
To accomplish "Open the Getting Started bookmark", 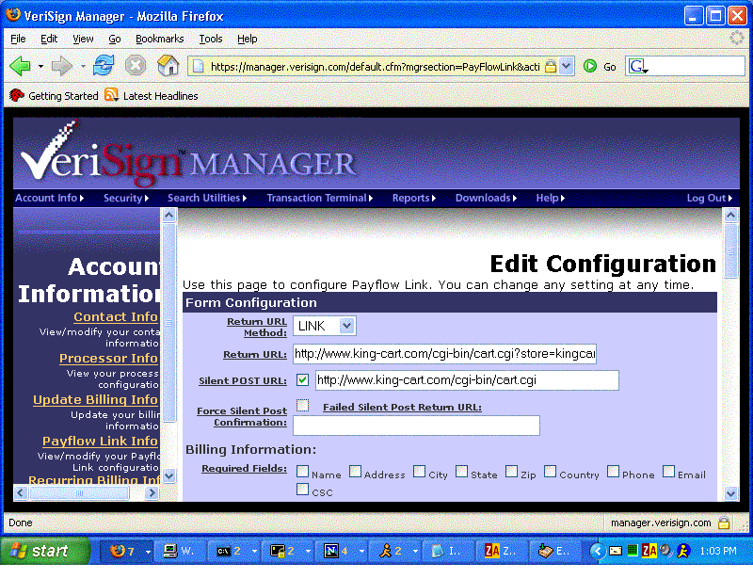I will (54, 96).
